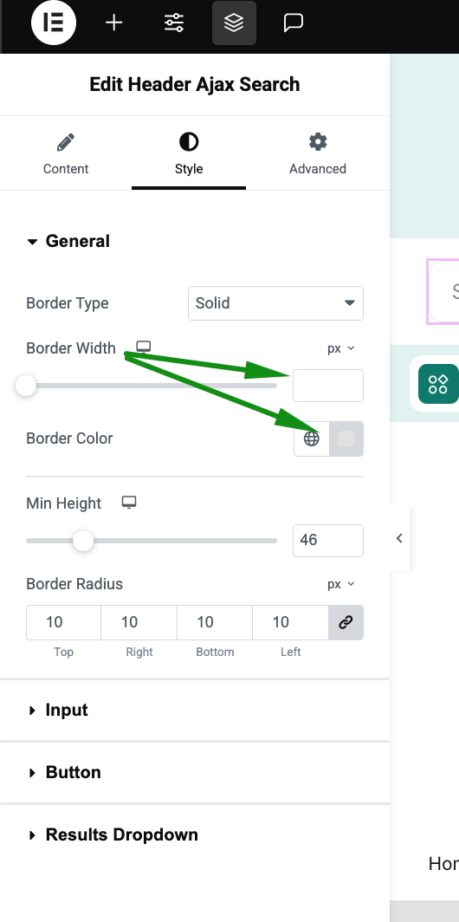Click the Border Color swatch
This screenshot has height=922, width=459.
coord(346,438)
